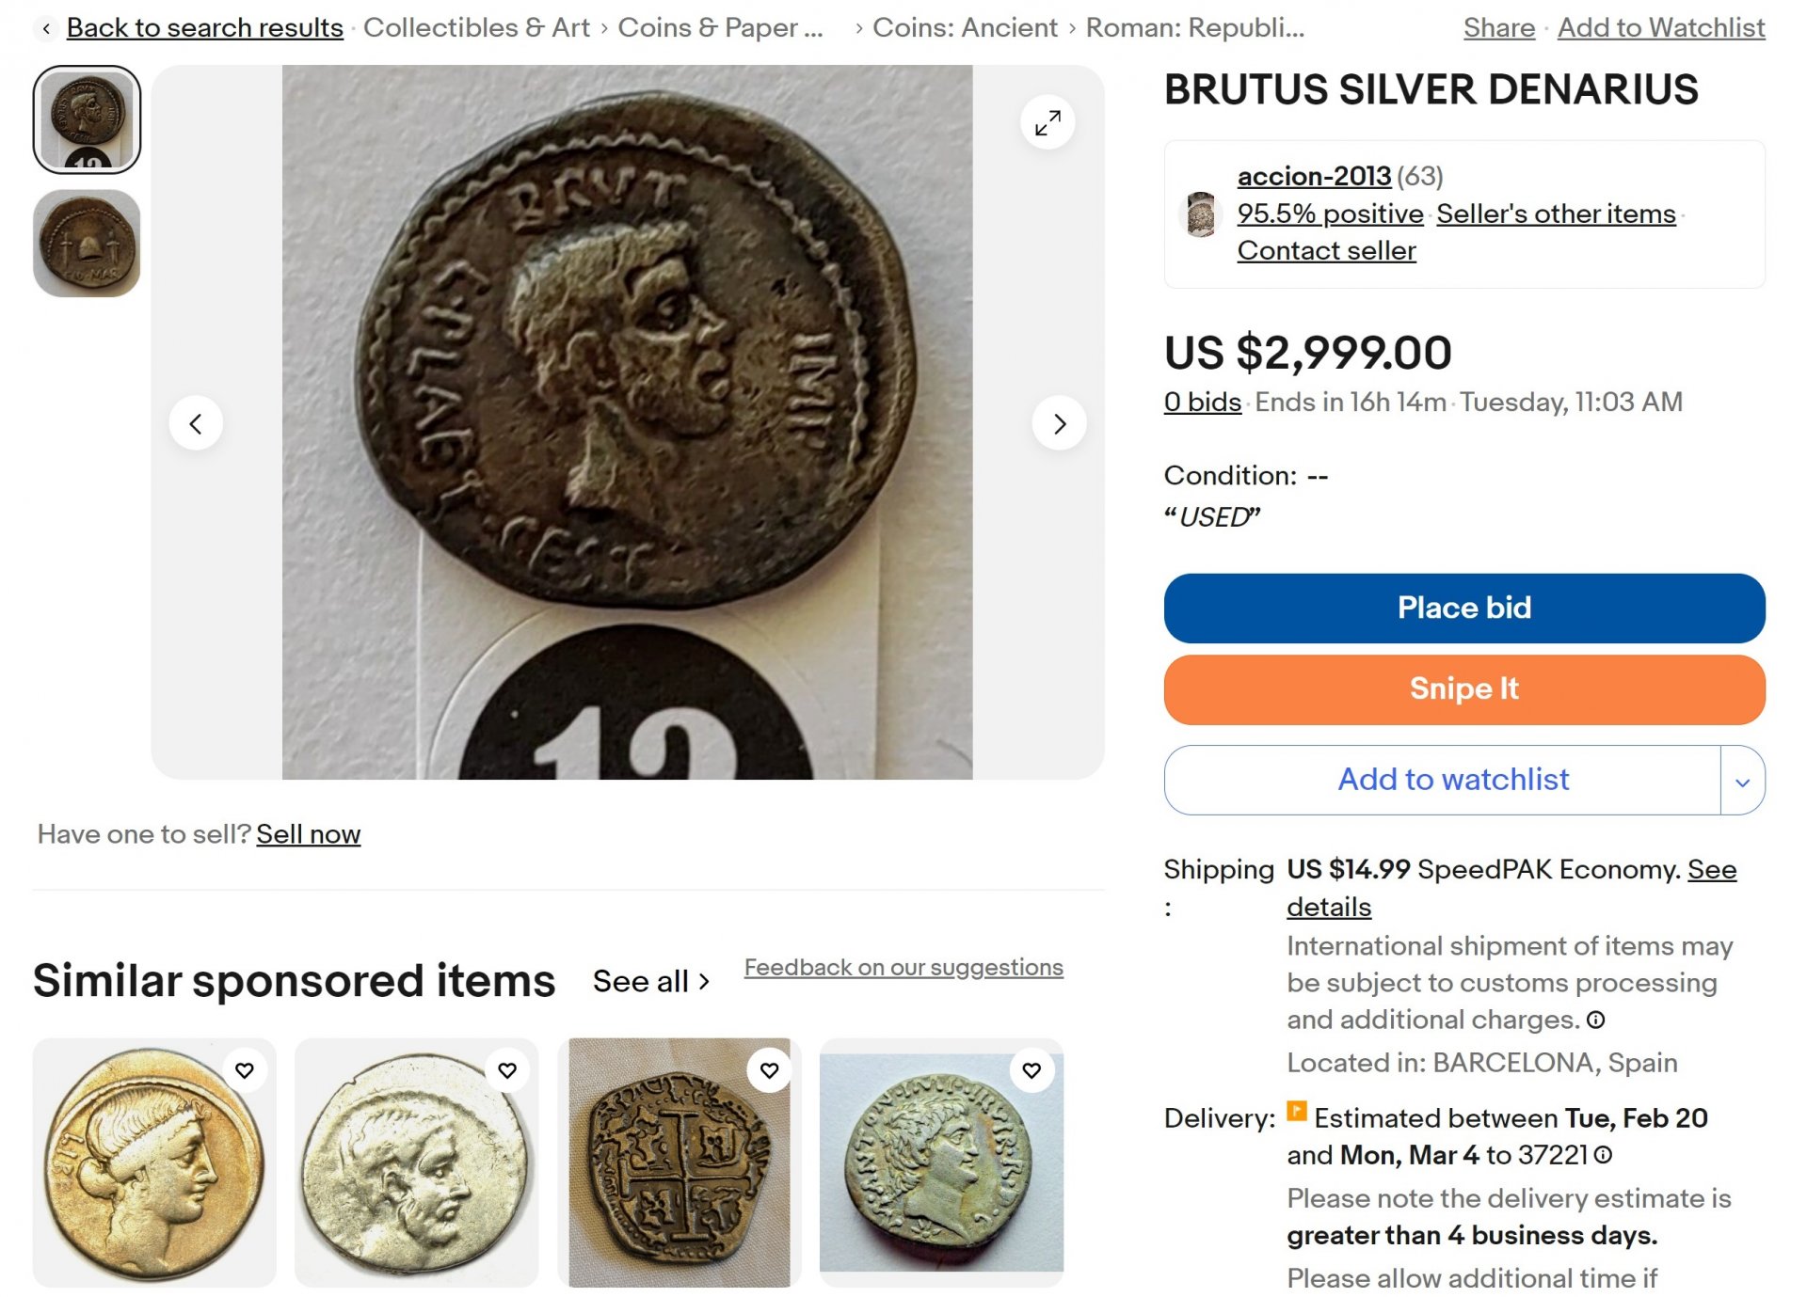This screenshot has height=1297, width=1807.
Task: Favorite the gold female-portrait coin item
Action: [x=245, y=1070]
